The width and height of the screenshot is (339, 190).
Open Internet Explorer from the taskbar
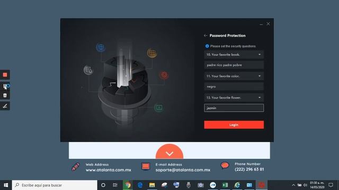pos(237,185)
